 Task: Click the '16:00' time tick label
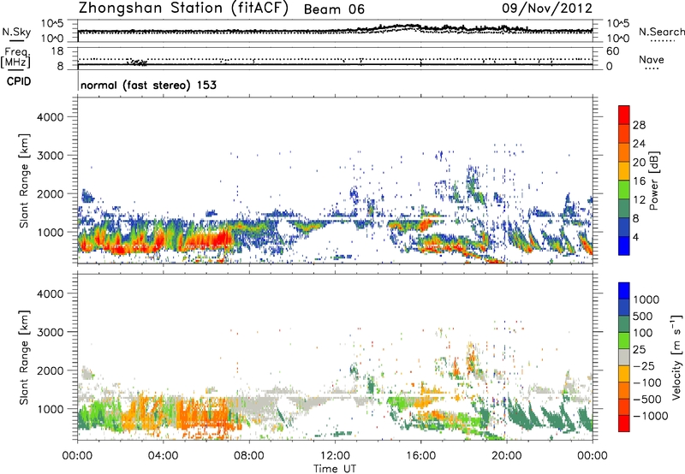[420, 456]
